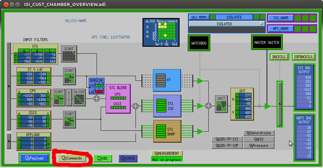
Task: Open the Pressure display
Action: pyautogui.click(x=259, y=145)
